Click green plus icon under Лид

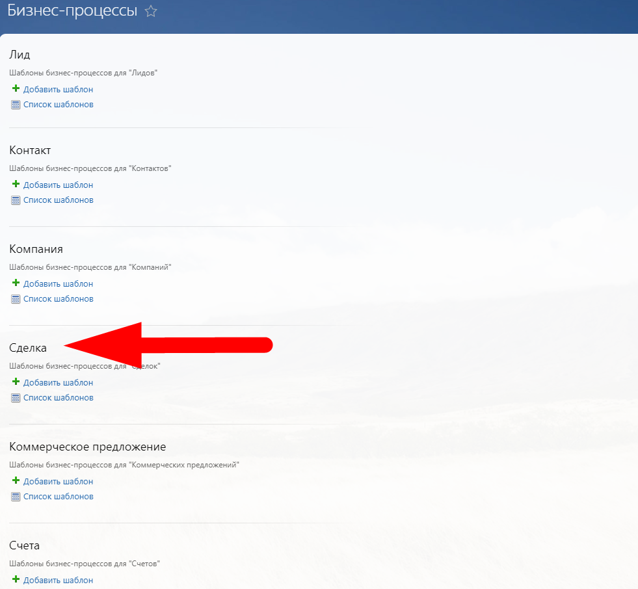click(x=16, y=89)
